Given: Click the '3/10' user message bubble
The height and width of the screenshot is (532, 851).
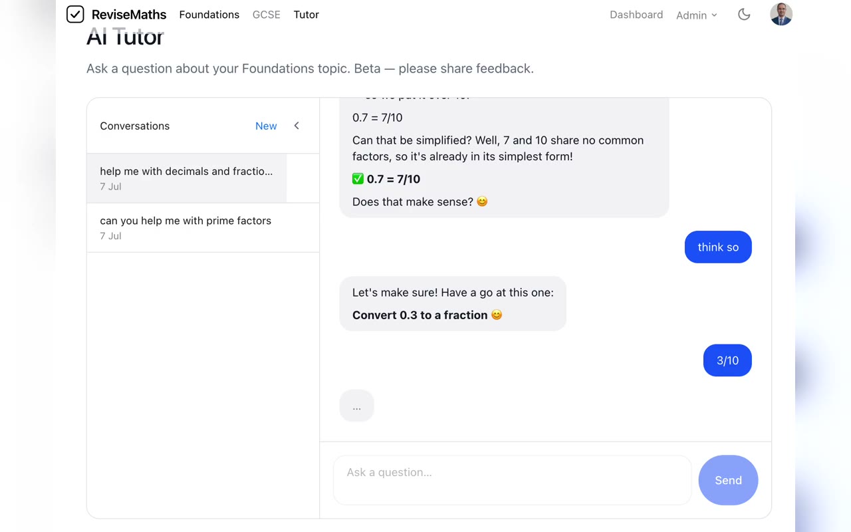Looking at the screenshot, I should [727, 360].
